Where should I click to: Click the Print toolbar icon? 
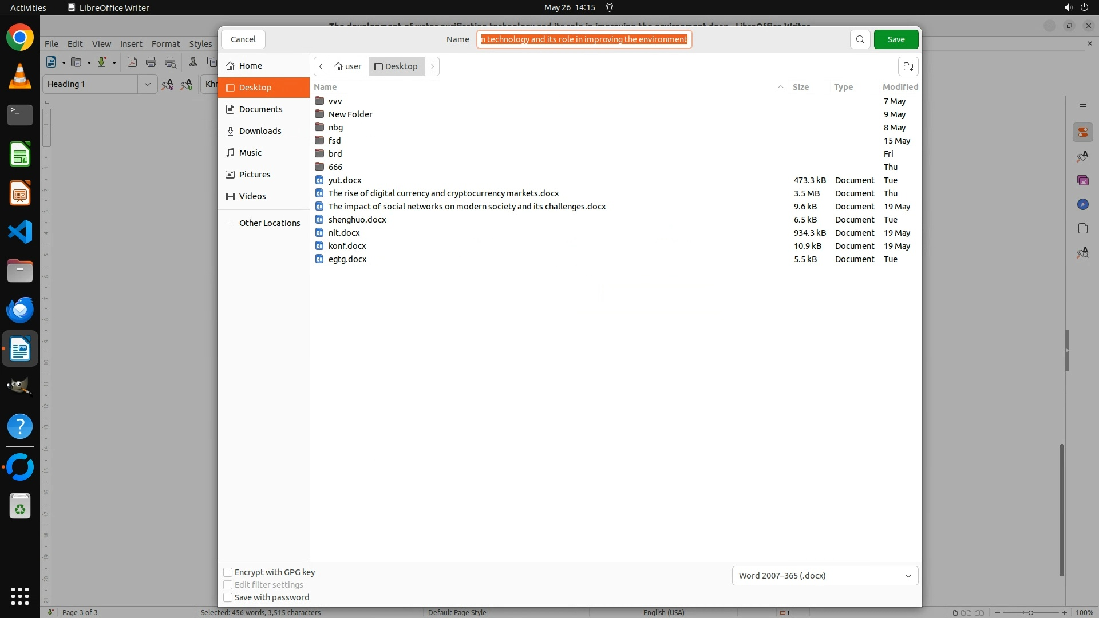151,62
